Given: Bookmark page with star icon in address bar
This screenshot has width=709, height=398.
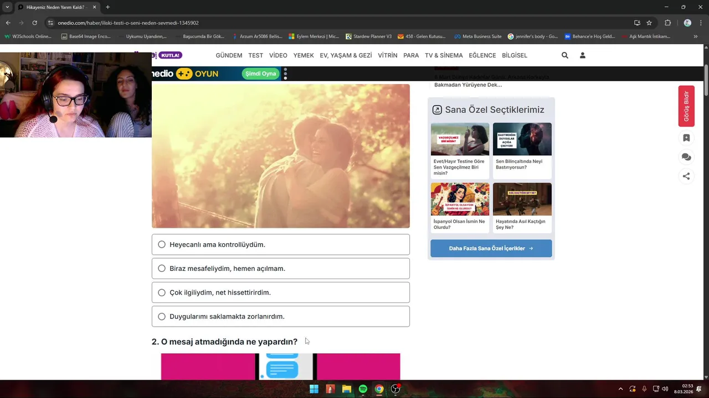Looking at the screenshot, I should (x=649, y=23).
